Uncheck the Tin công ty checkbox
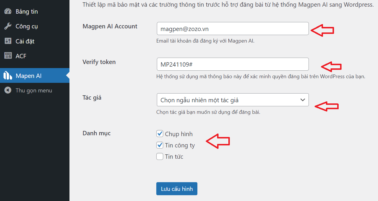 point(160,145)
